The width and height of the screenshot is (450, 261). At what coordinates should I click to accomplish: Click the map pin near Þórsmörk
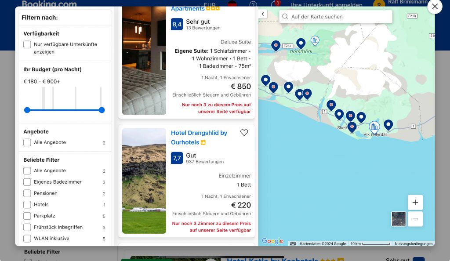click(301, 43)
